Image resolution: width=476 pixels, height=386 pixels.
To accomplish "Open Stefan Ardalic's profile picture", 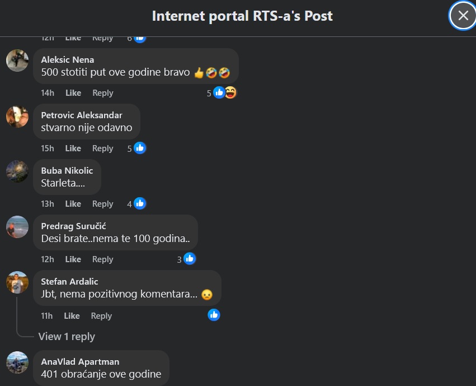I will pyautogui.click(x=17, y=282).
